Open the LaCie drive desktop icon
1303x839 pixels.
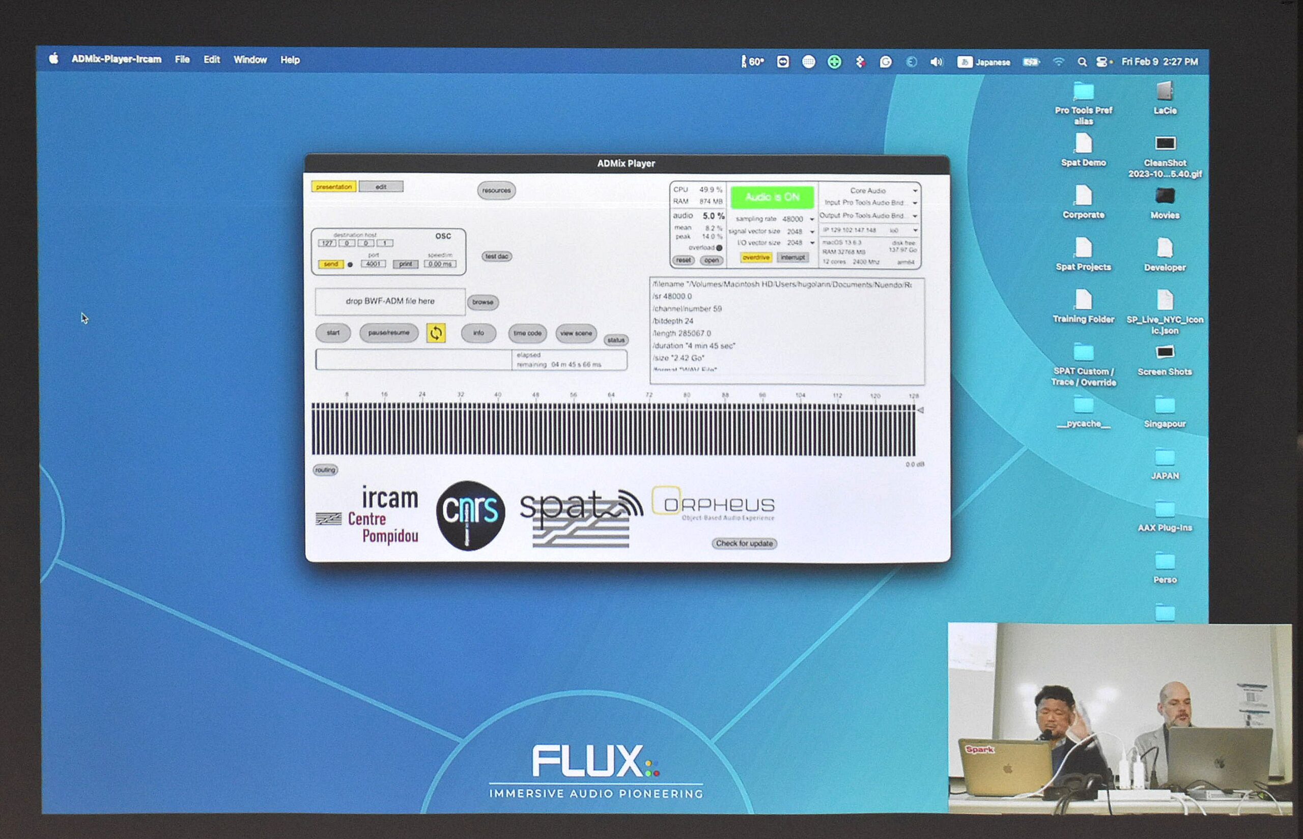1165,98
